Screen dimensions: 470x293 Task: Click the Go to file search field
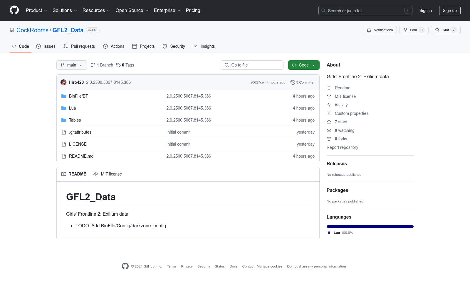(x=252, y=65)
